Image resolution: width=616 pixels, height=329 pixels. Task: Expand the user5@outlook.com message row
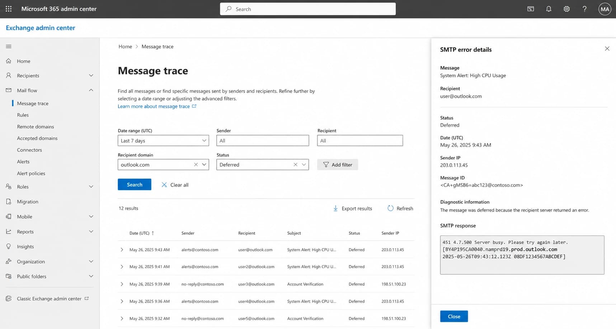122,319
